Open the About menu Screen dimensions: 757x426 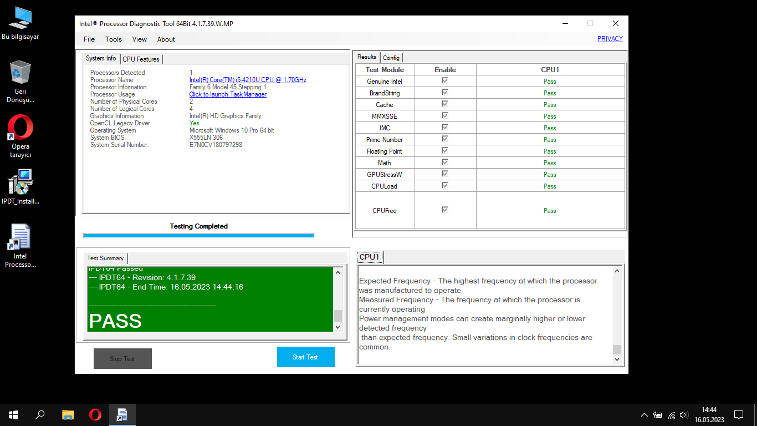pyautogui.click(x=166, y=39)
